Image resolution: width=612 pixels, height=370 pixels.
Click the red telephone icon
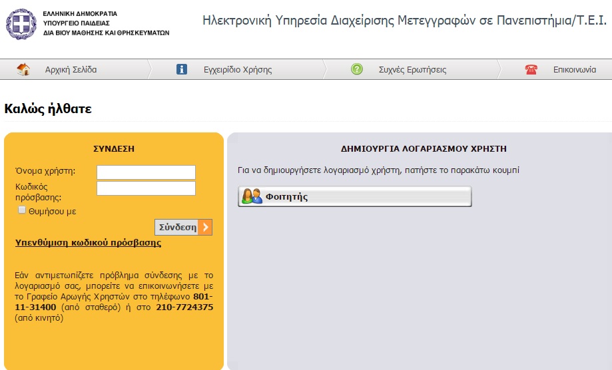tap(531, 69)
